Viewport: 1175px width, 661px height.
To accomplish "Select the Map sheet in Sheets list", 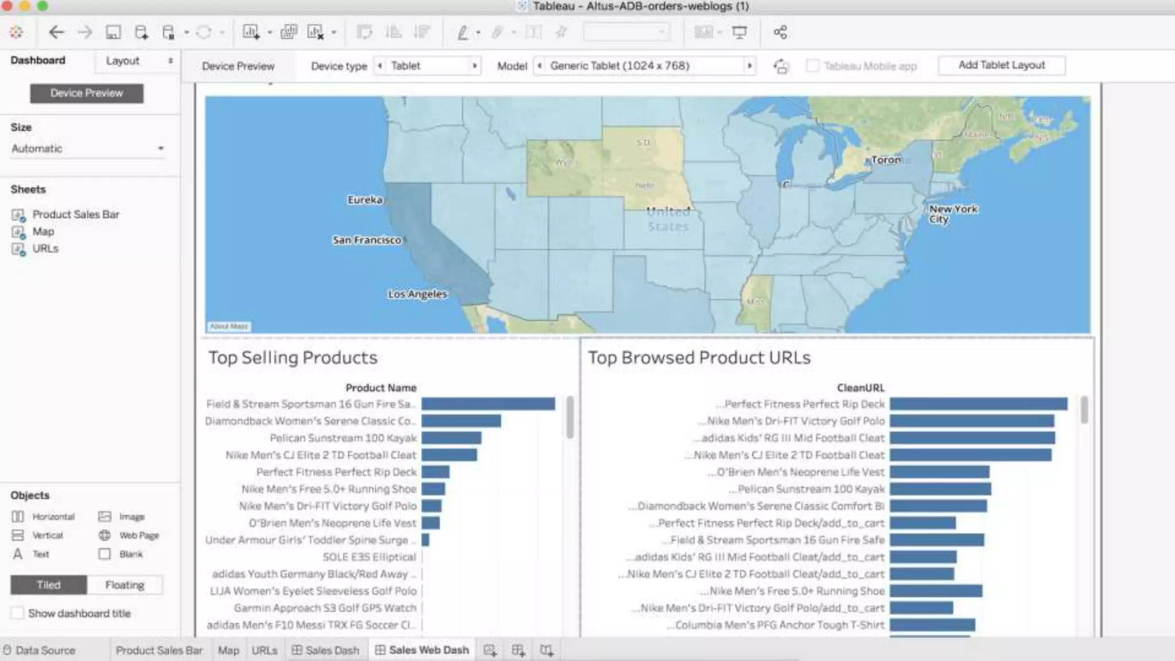I will pos(43,232).
